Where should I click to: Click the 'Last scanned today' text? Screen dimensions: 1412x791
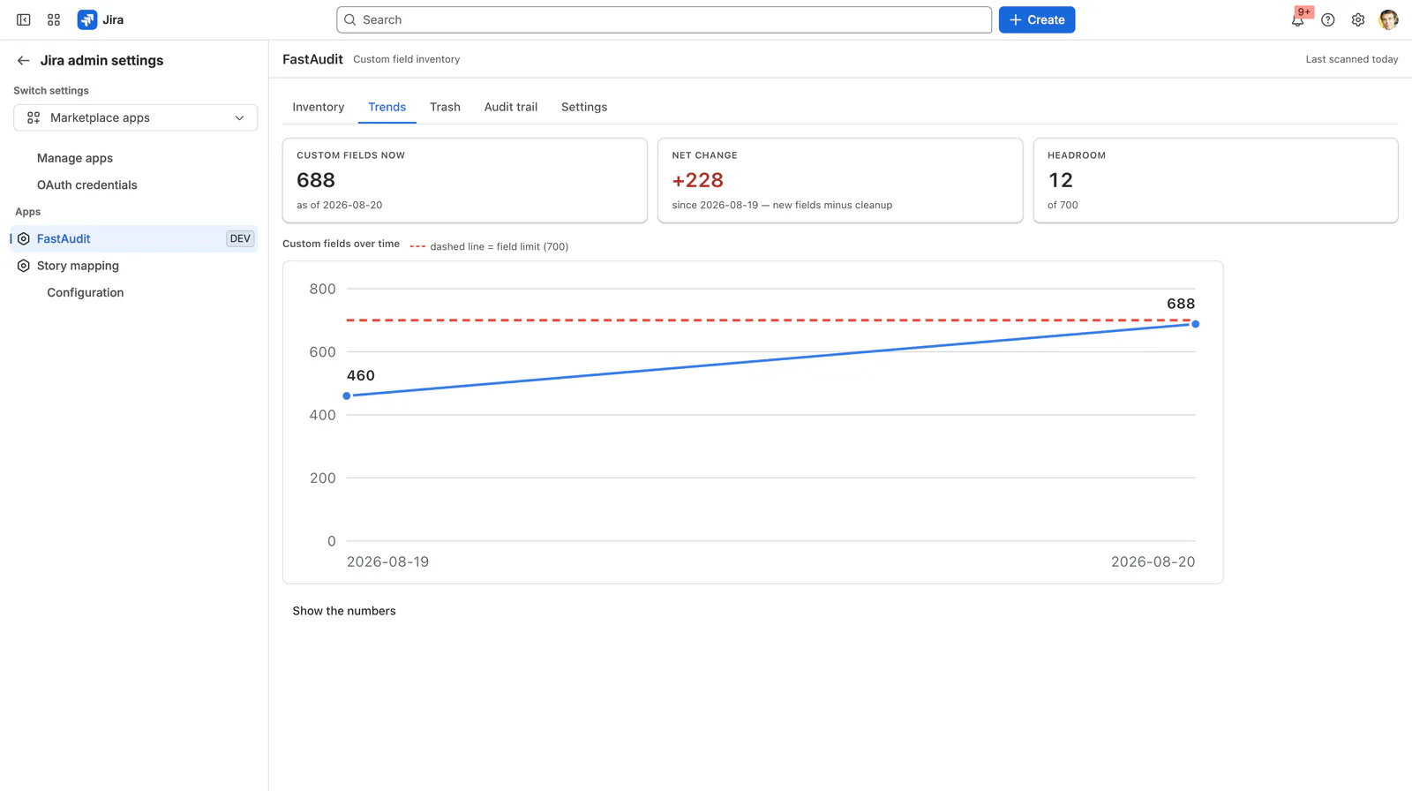(x=1352, y=59)
